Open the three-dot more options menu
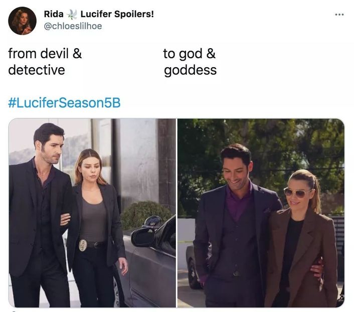This screenshot has width=354, height=312. pyautogui.click(x=339, y=15)
